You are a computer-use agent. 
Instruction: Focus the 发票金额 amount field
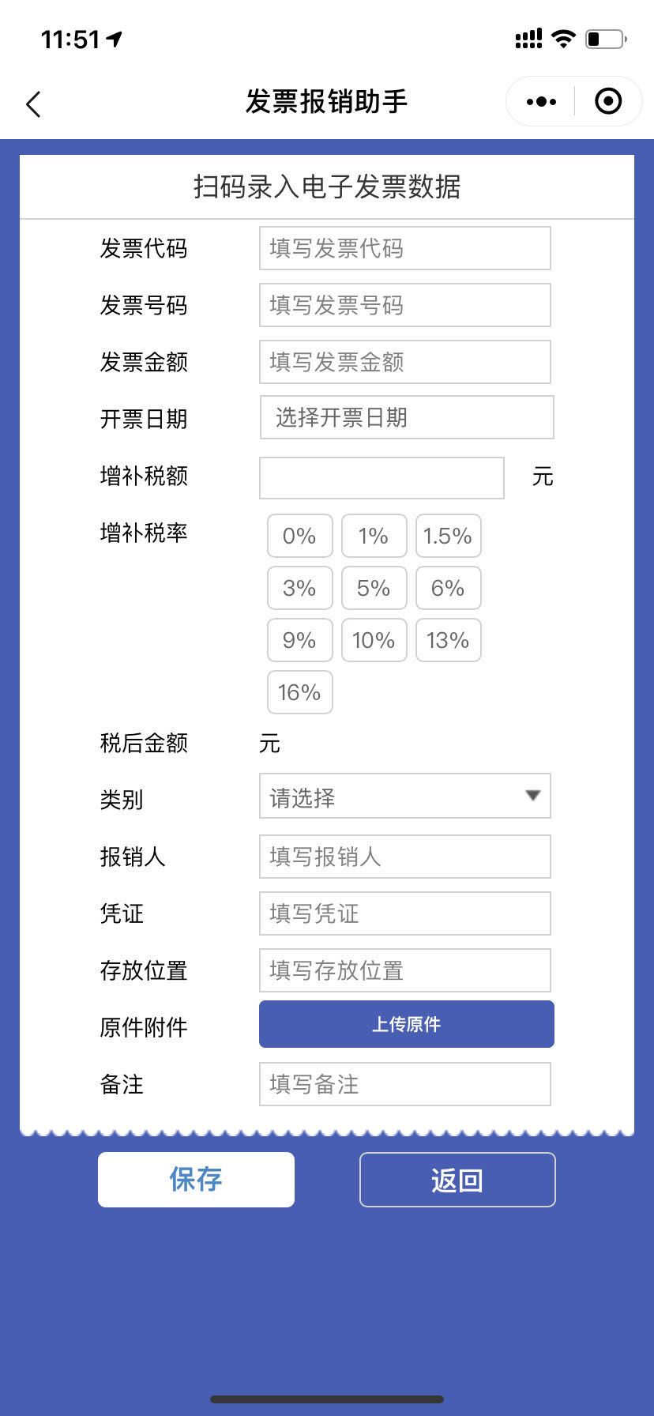(x=404, y=362)
